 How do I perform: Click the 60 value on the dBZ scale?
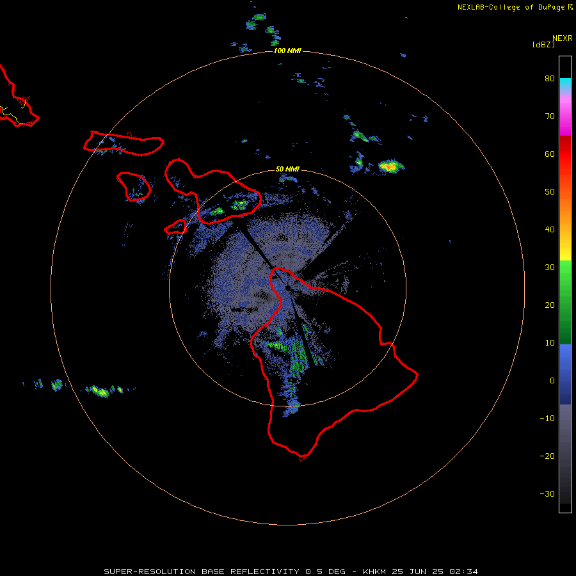550,154
